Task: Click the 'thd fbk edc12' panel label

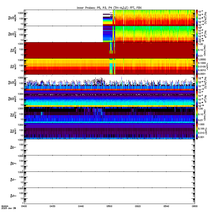Action: coord(13,115)
